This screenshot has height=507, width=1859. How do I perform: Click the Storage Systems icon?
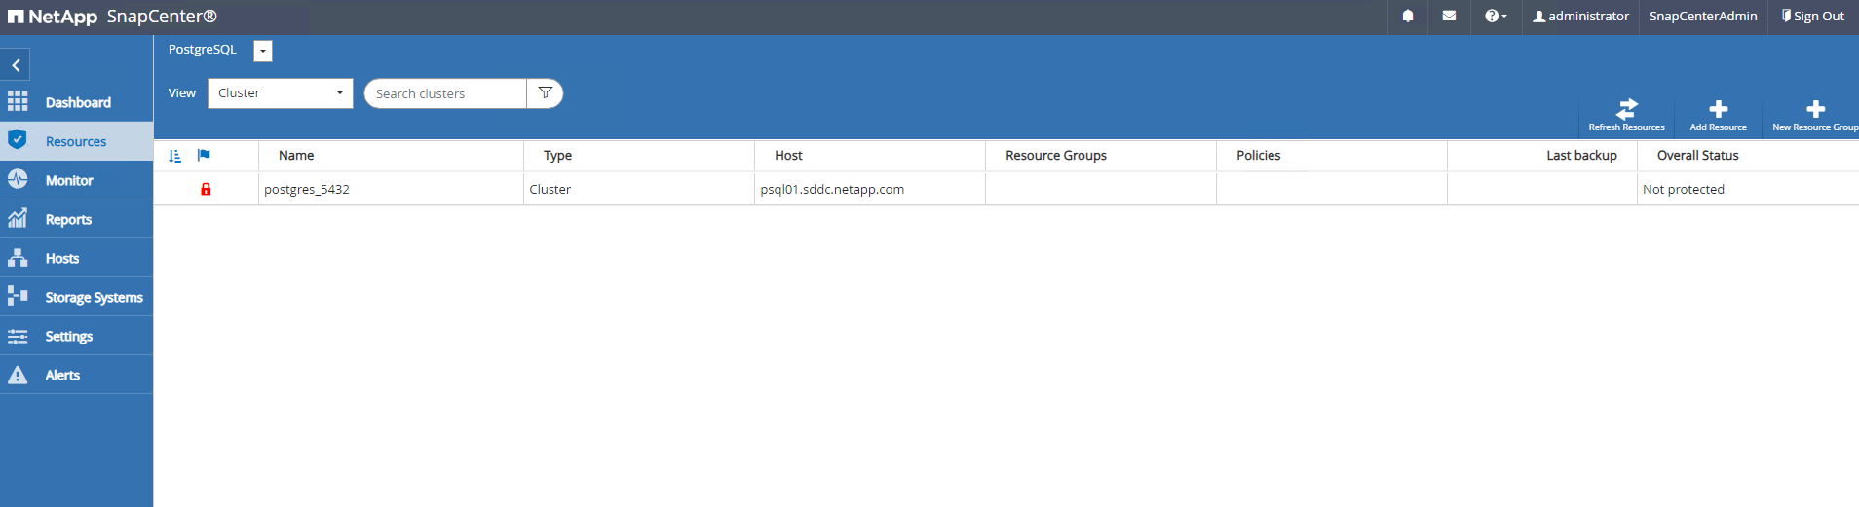coord(18,295)
